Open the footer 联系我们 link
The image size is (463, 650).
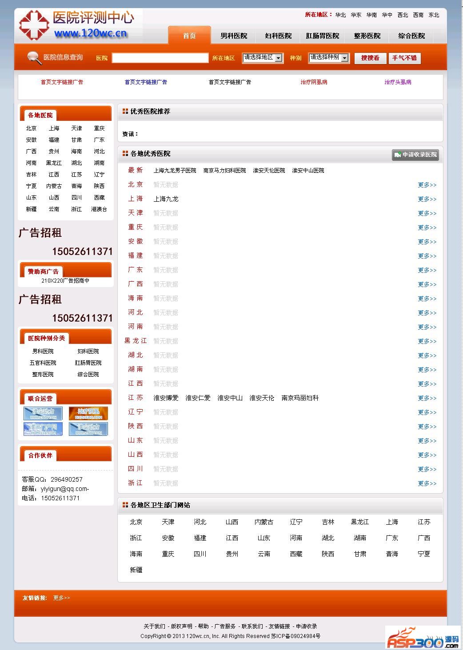click(252, 626)
